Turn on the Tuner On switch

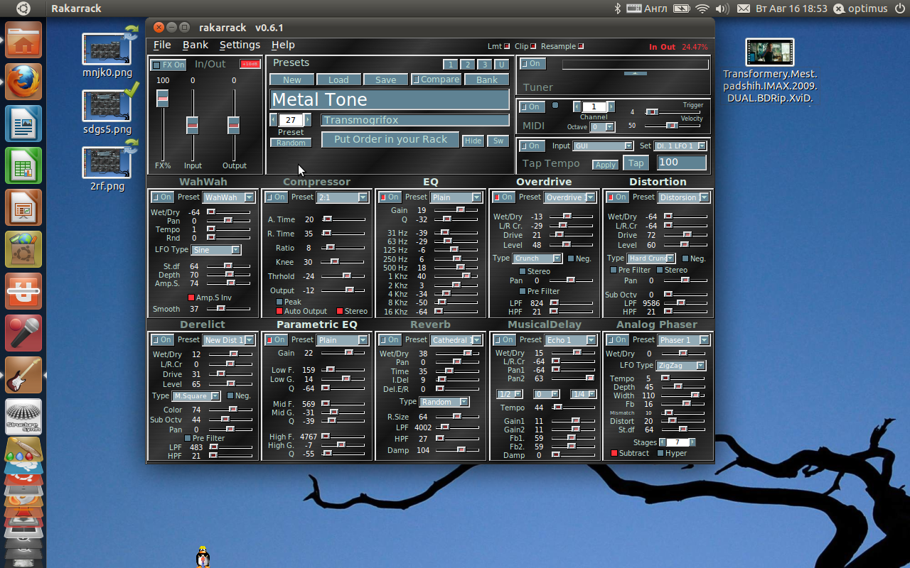coord(530,64)
